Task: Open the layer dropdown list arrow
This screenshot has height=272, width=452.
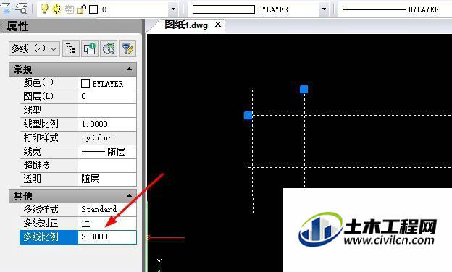Action: (173, 9)
